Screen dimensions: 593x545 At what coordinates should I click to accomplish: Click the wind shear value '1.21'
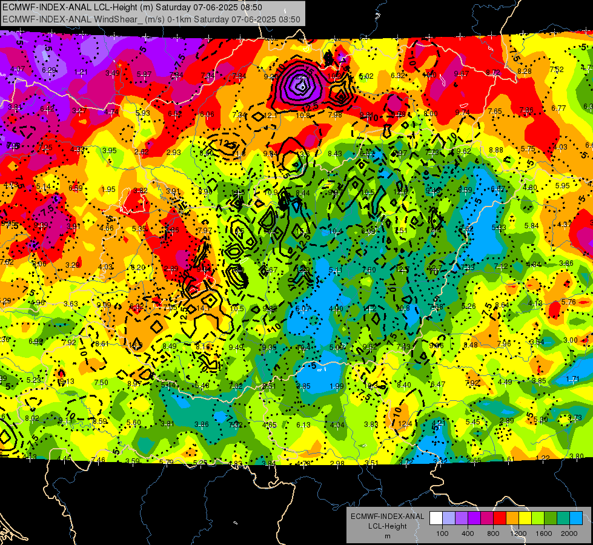coord(81,72)
